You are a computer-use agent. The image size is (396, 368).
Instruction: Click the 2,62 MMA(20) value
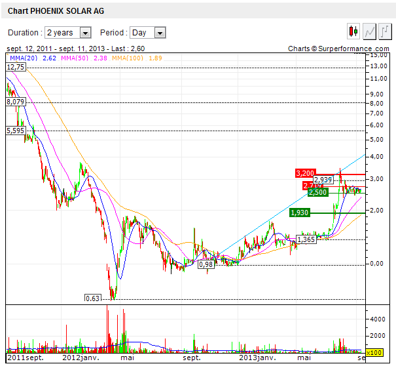pos(49,58)
